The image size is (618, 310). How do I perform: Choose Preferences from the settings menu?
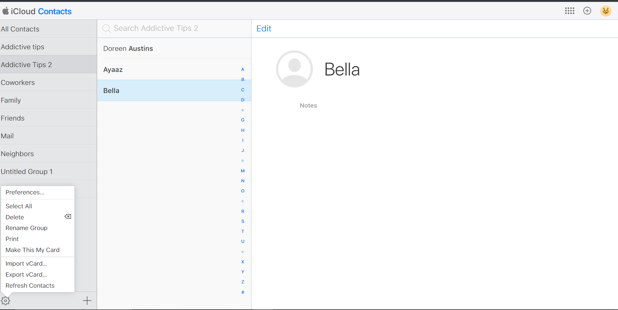(25, 192)
